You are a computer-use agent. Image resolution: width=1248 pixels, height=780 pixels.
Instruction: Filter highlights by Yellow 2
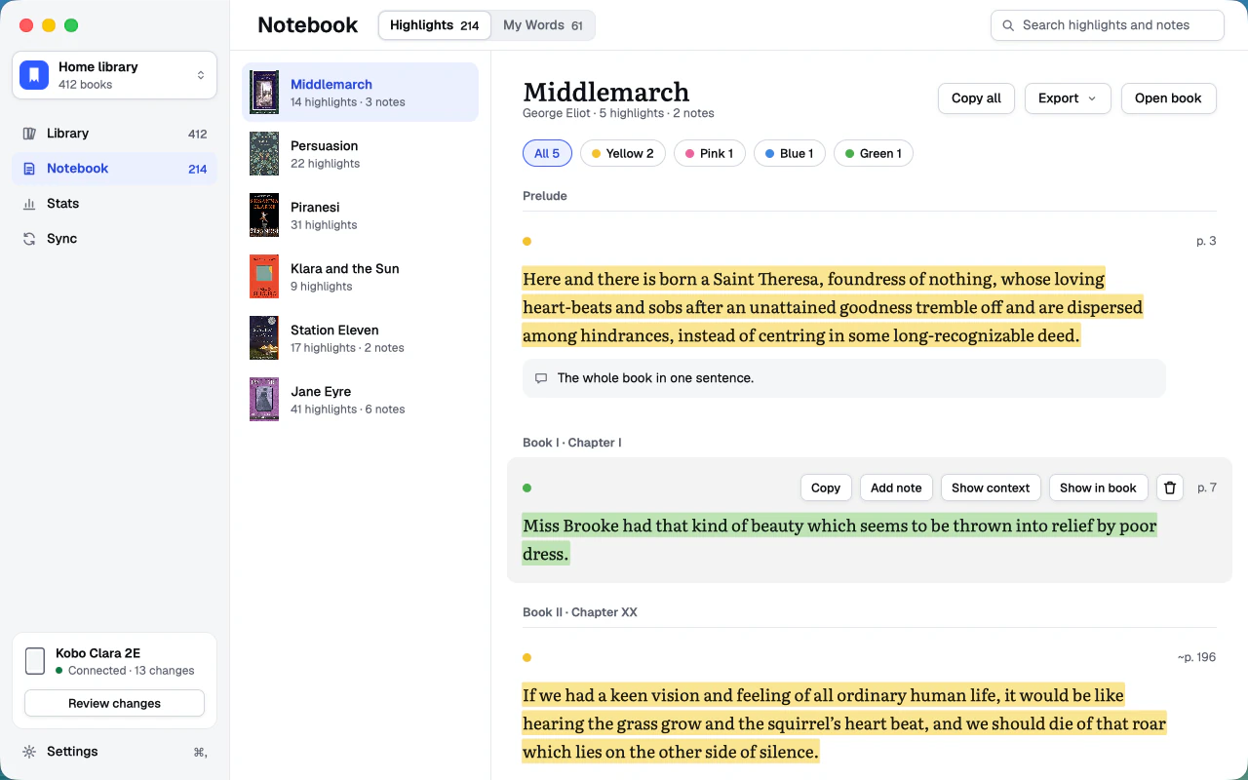[623, 153]
